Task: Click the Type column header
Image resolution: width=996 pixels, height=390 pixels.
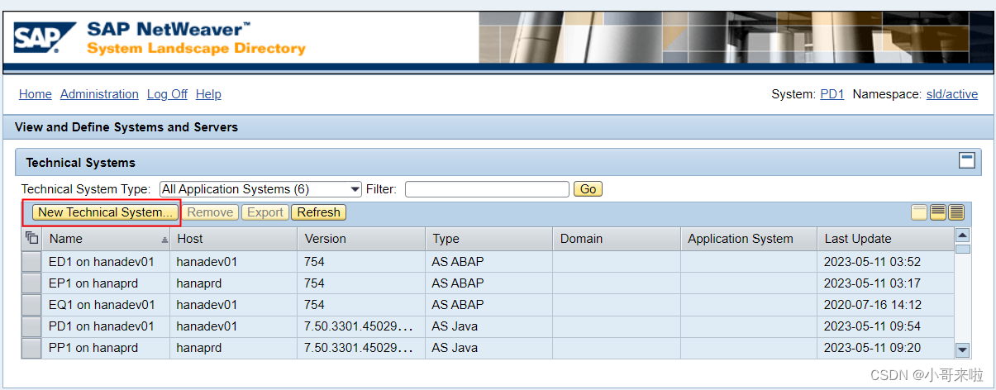Action: [x=488, y=239]
